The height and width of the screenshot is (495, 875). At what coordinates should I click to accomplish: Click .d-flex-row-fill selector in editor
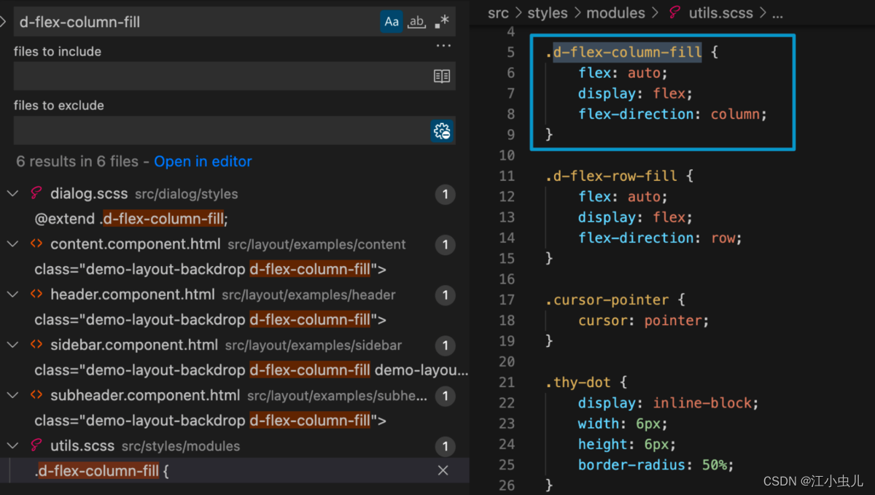tap(611, 176)
